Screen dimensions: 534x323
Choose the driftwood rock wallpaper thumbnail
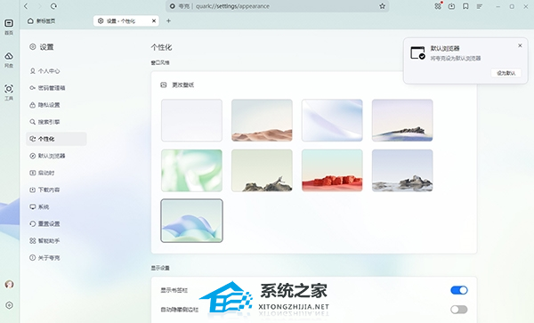pos(262,170)
